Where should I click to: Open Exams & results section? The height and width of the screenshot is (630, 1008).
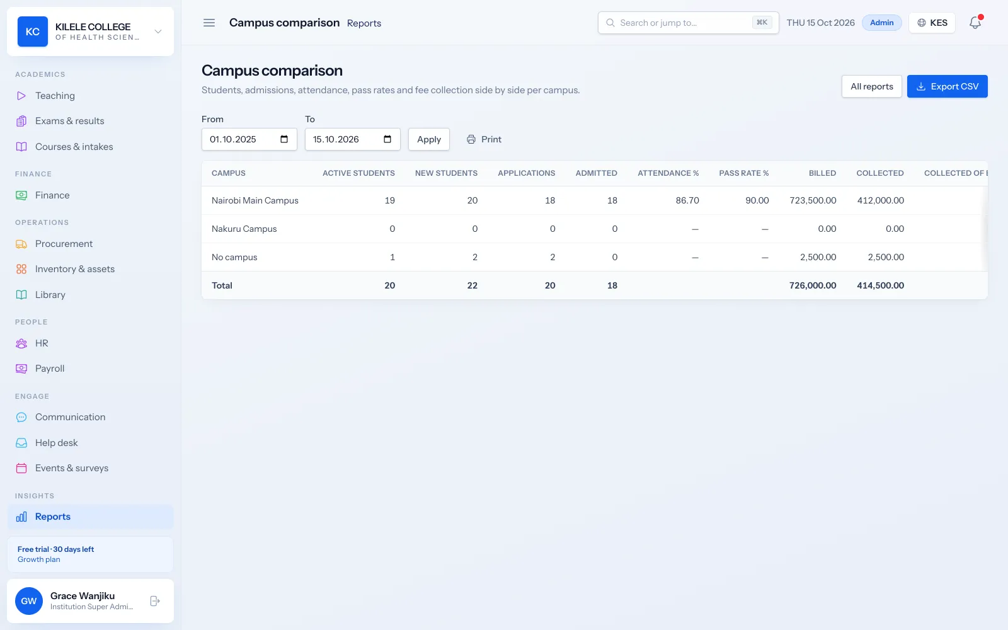(x=90, y=121)
